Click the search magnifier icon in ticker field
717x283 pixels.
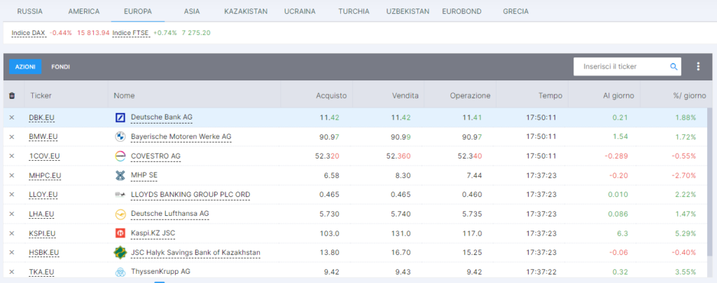point(674,66)
